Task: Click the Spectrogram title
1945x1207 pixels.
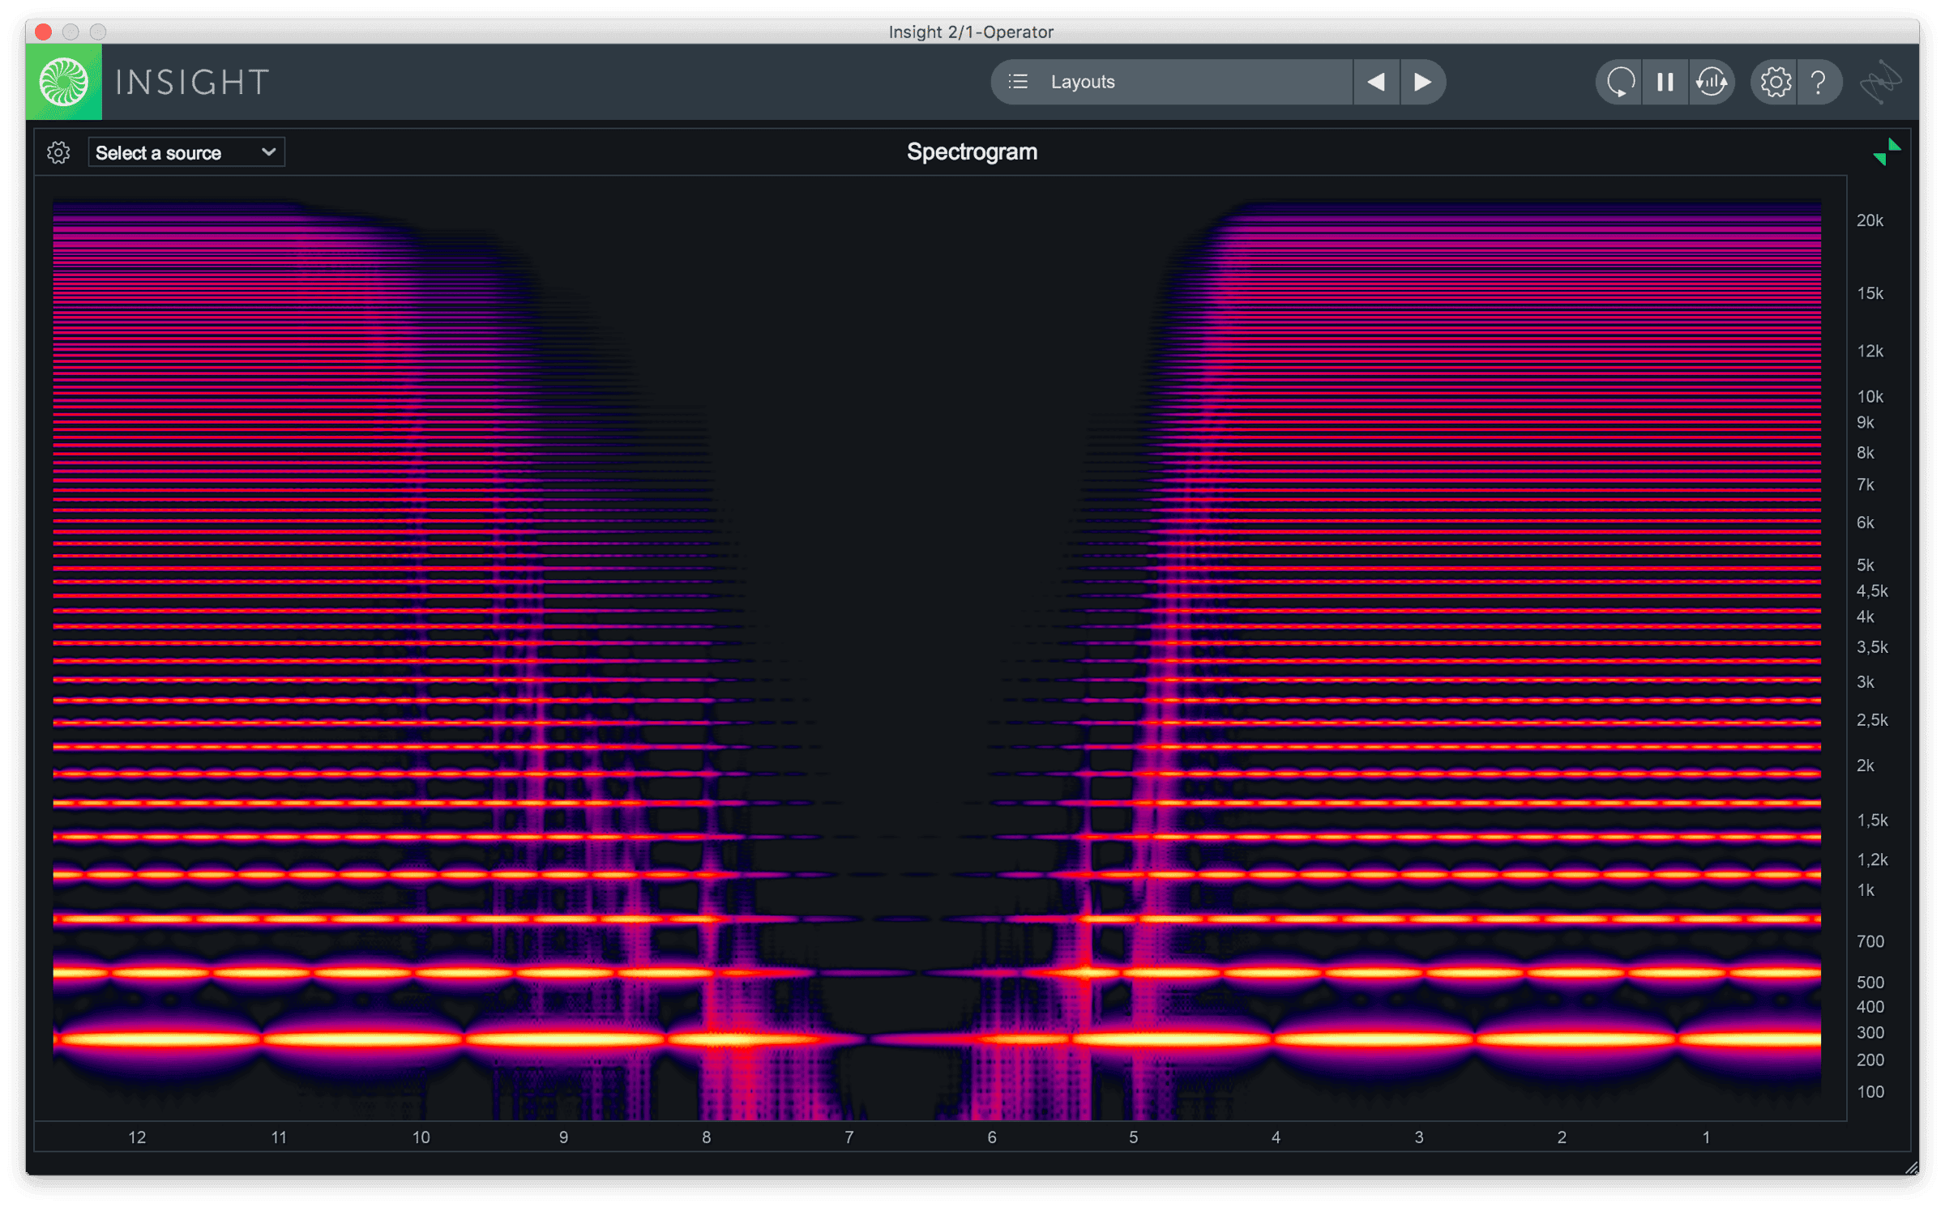Action: 972,151
